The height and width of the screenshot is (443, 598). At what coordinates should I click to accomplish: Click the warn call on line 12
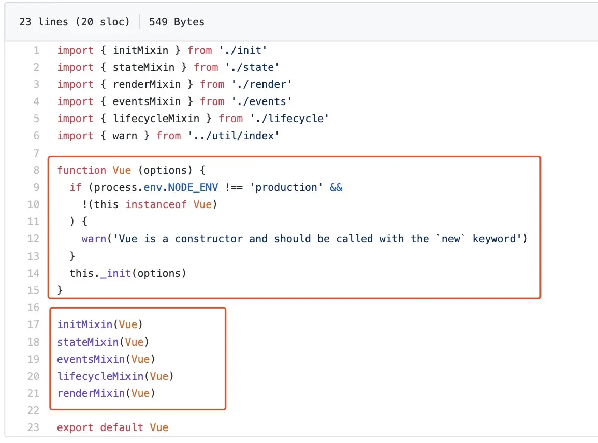[x=94, y=239]
